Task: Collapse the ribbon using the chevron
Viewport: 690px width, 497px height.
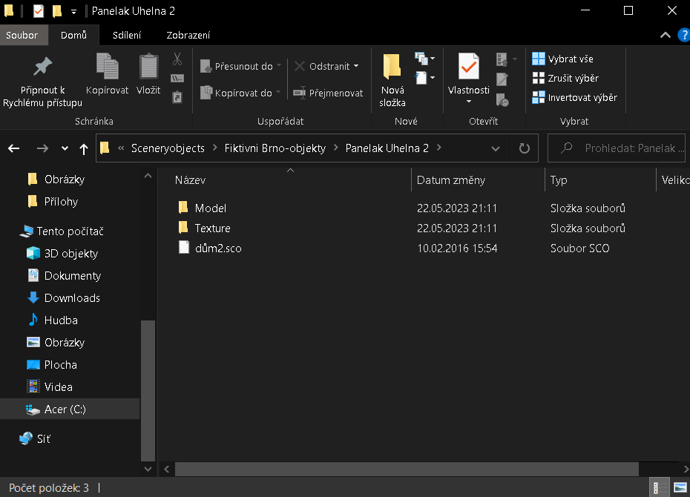Action: pyautogui.click(x=665, y=35)
